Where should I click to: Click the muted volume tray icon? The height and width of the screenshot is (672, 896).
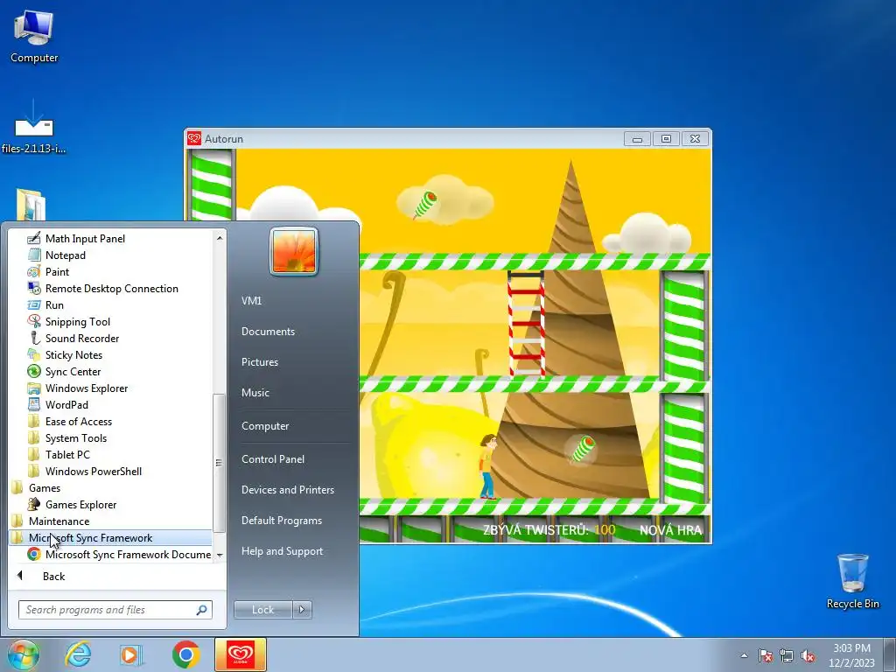point(808,655)
